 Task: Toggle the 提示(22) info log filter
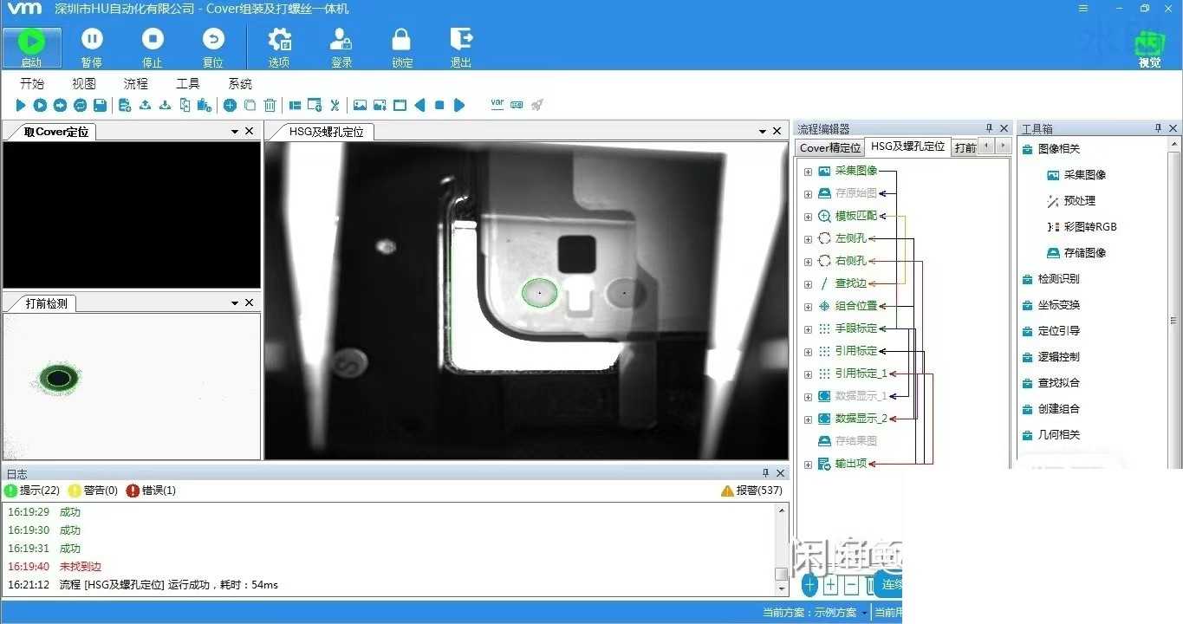[32, 491]
